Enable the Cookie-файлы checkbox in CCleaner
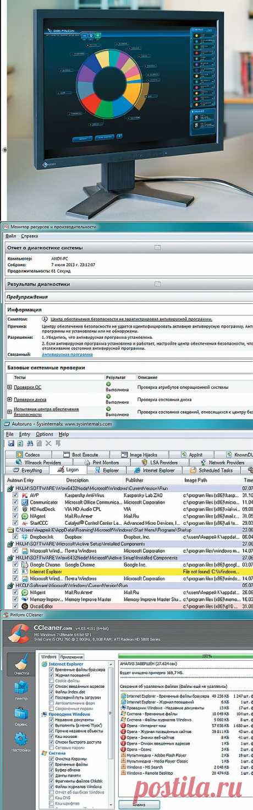Screen dimensions: 253x810 click(x=51, y=681)
